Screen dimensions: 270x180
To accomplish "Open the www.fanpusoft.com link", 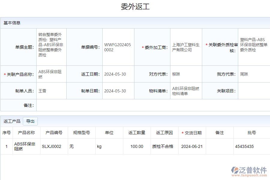I will tap(250, 174).
